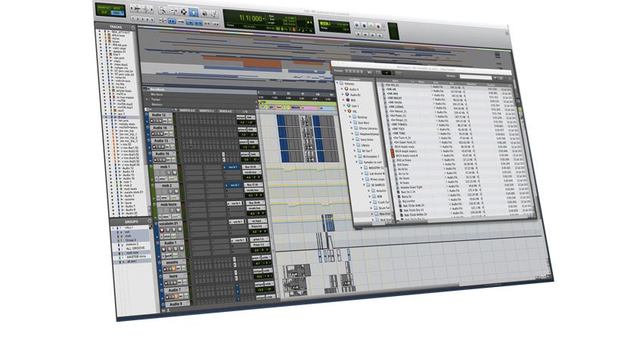Click mob 1 green track color strip
This screenshot has width=643, height=361.
coord(151,174)
